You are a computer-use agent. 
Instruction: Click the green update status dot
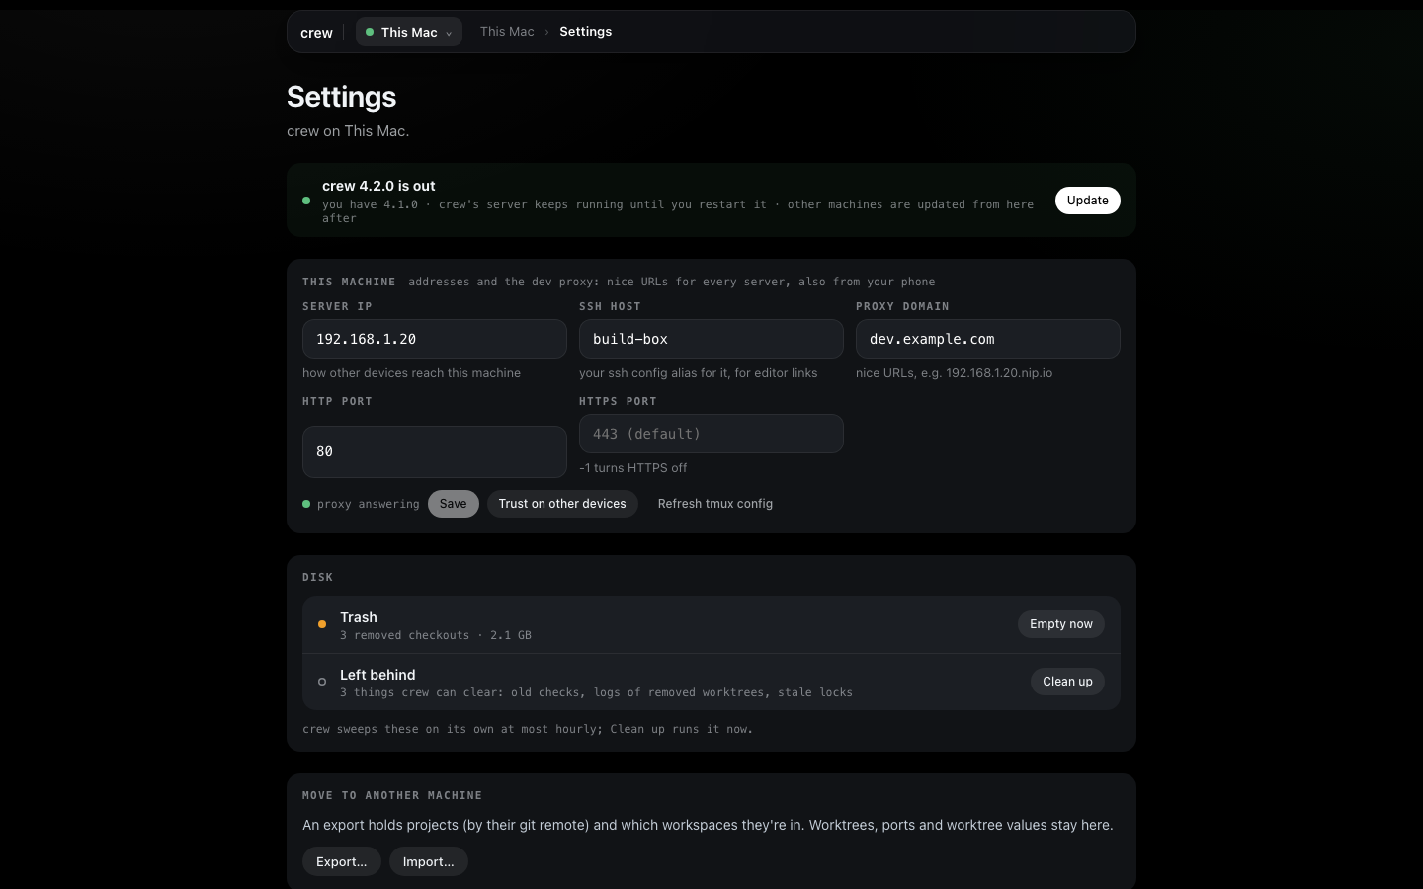pos(306,201)
